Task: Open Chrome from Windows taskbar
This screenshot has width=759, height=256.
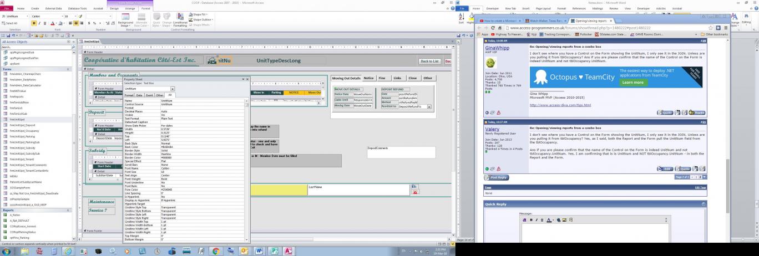Action: click(216, 250)
